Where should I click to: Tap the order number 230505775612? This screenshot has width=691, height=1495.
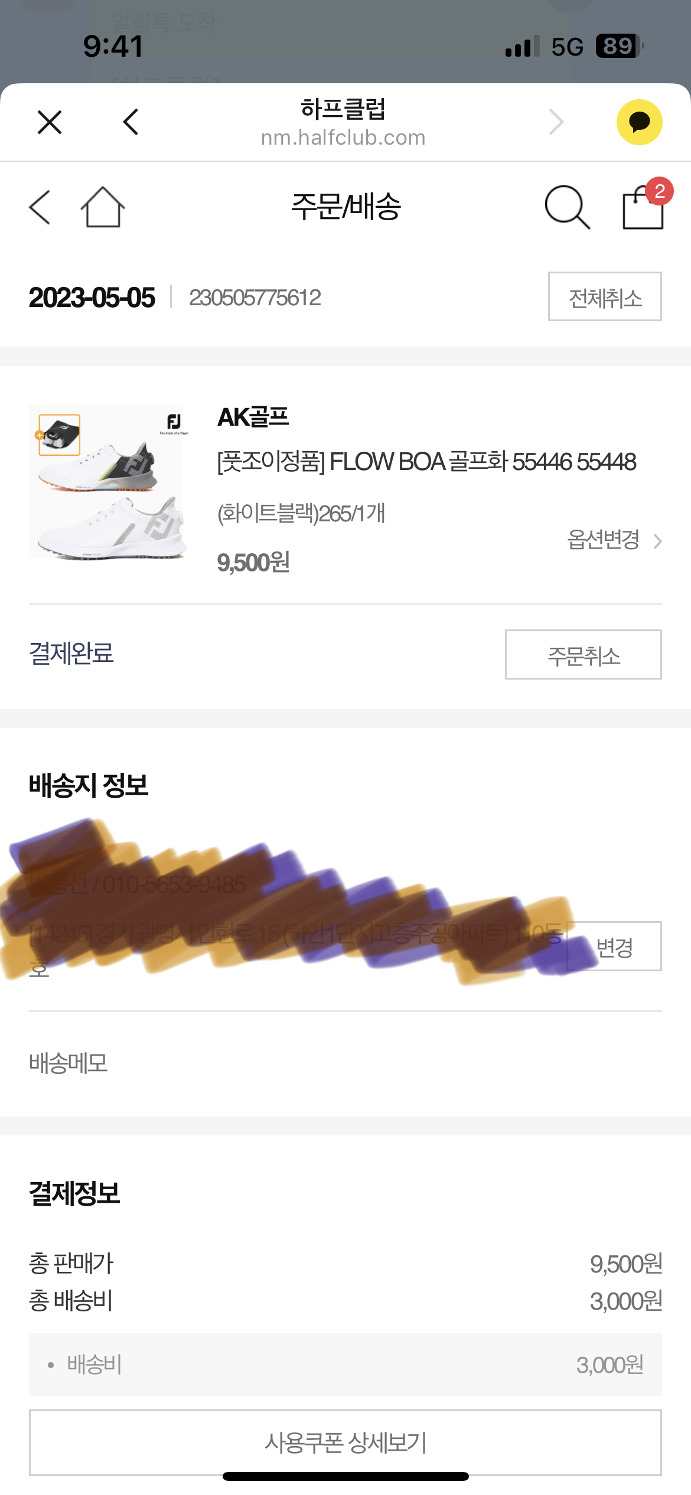255,298
